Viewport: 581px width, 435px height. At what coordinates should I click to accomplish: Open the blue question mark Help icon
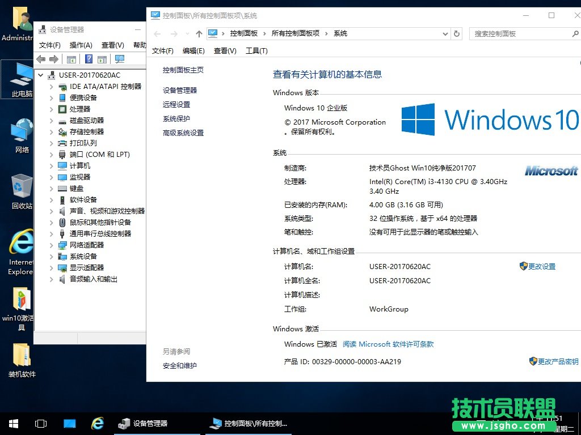tap(89, 59)
